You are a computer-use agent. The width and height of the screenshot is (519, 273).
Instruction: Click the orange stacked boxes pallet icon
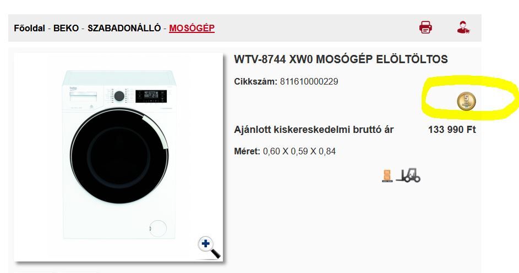[387, 176]
